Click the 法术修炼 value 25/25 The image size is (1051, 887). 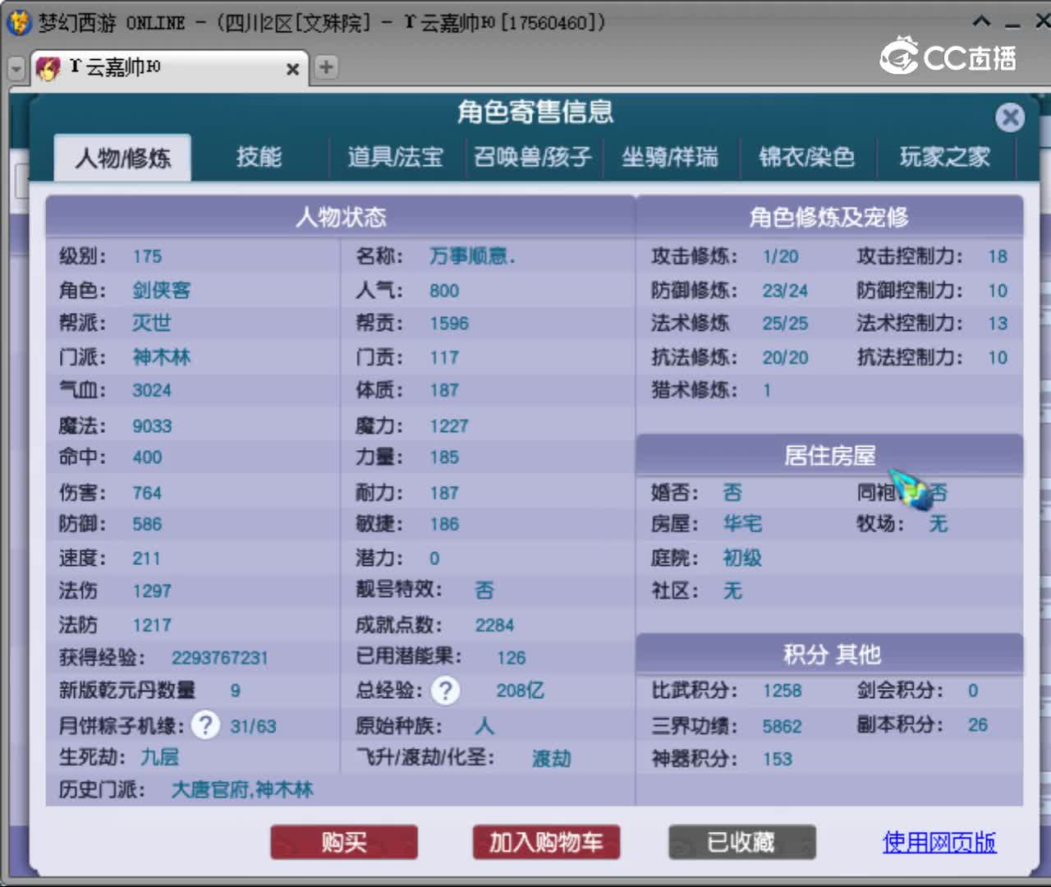(x=785, y=323)
